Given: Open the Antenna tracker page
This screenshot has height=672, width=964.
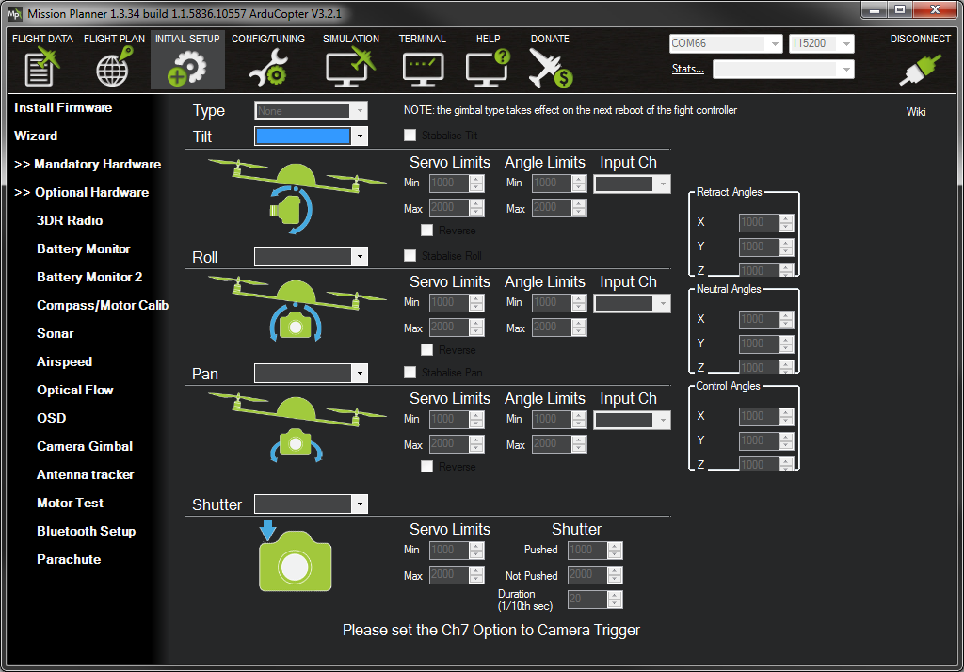Looking at the screenshot, I should pyautogui.click(x=85, y=474).
